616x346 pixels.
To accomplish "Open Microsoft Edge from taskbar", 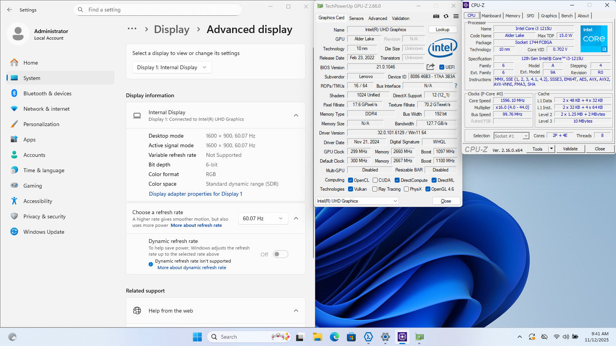I will click(334, 337).
